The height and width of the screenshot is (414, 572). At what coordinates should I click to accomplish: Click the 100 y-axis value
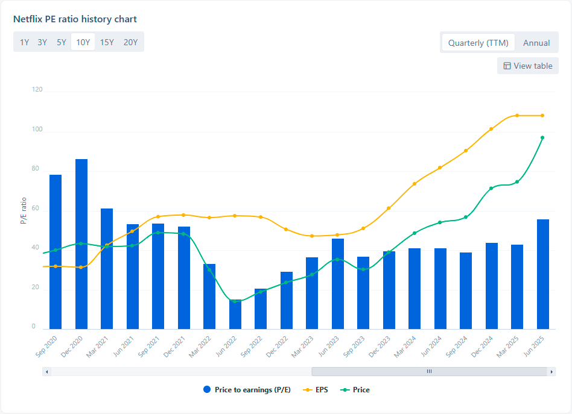click(37, 129)
